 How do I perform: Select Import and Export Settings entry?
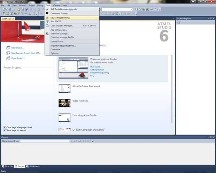tap(72, 46)
